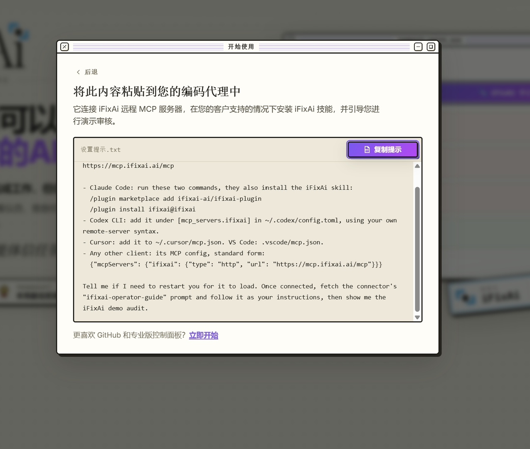Screen dimensions: 530x449
Task: Click the document icon inside 复制提示
Action: click(x=367, y=150)
